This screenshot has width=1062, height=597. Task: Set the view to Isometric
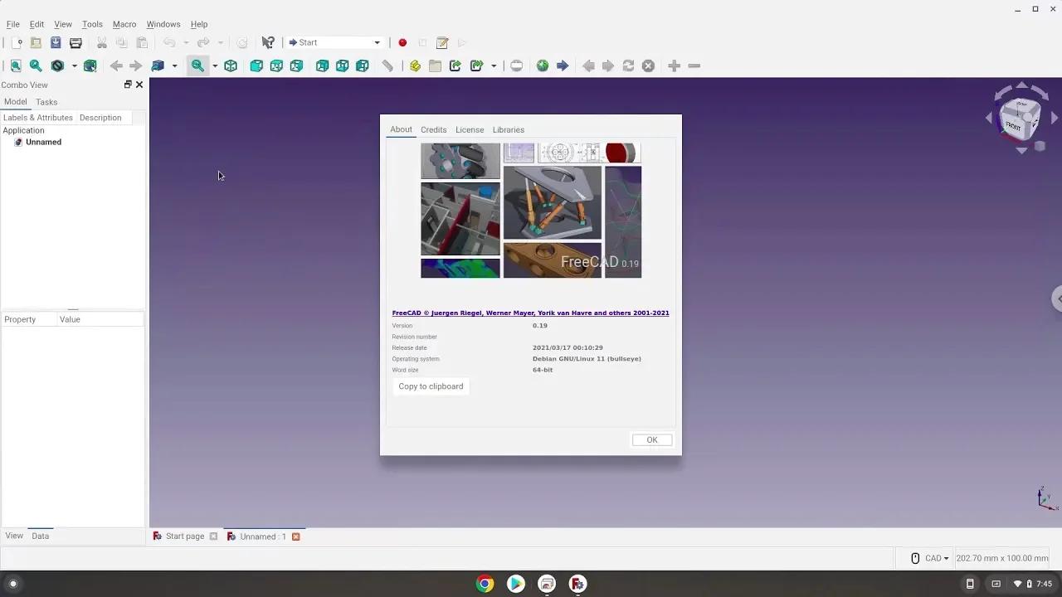(231, 66)
